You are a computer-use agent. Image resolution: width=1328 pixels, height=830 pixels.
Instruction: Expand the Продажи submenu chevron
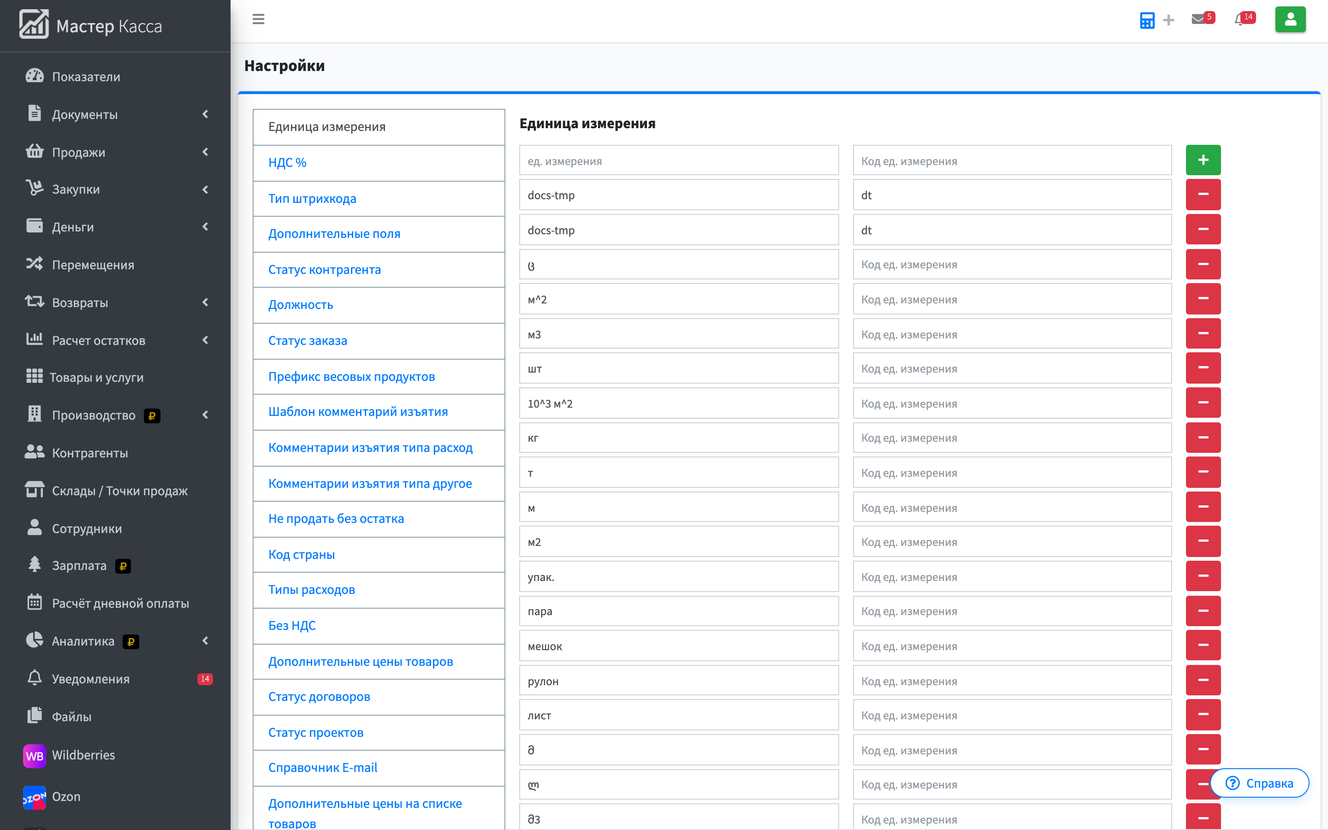click(205, 152)
